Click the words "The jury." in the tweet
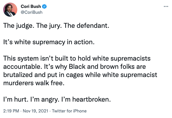 [49, 25]
